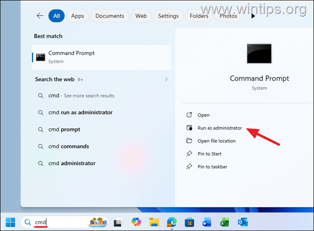The height and width of the screenshot is (231, 314).
Task: Choose Run as administrator
Action: (220, 128)
